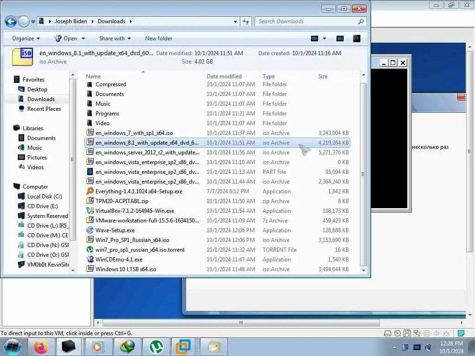The width and height of the screenshot is (475, 356).
Task: Select en_windows_7_with_sp1_x64.iso file icon
Action: [90, 132]
